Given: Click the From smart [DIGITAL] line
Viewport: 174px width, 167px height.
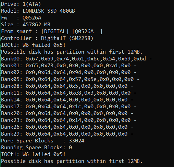Looking at the screenshot, I should click(x=52, y=31).
